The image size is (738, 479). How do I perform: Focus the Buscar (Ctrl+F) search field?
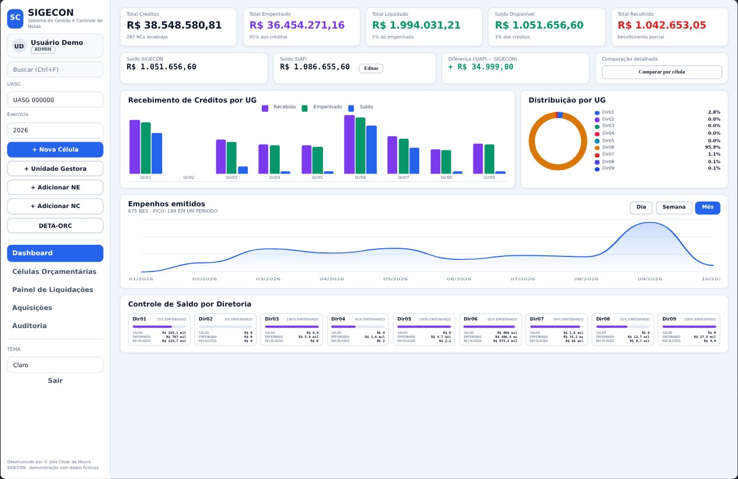pyautogui.click(x=55, y=69)
